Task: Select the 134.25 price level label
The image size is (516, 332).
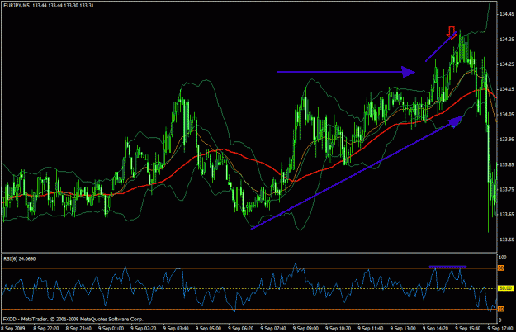Action: pos(506,64)
